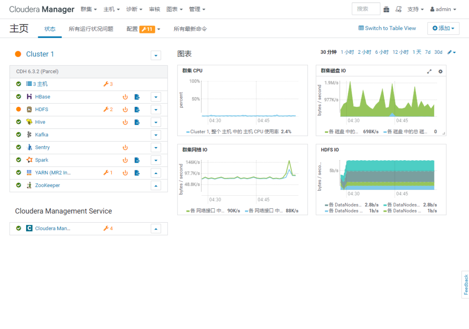Image resolution: width=469 pixels, height=329 pixels.
Task: Open Cloudera Management Service actions arrow
Action: [x=156, y=229]
